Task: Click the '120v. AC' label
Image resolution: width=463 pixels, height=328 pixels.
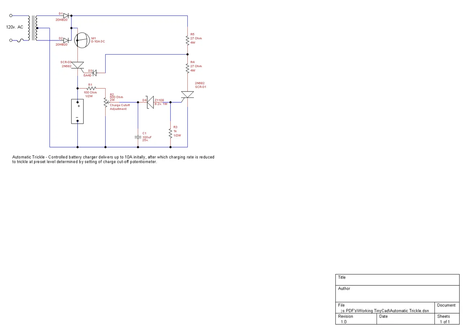Action: pyautogui.click(x=14, y=27)
